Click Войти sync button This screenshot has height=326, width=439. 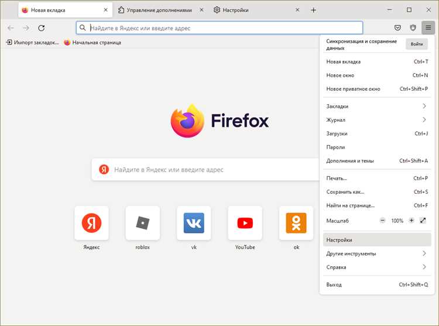[x=417, y=44]
